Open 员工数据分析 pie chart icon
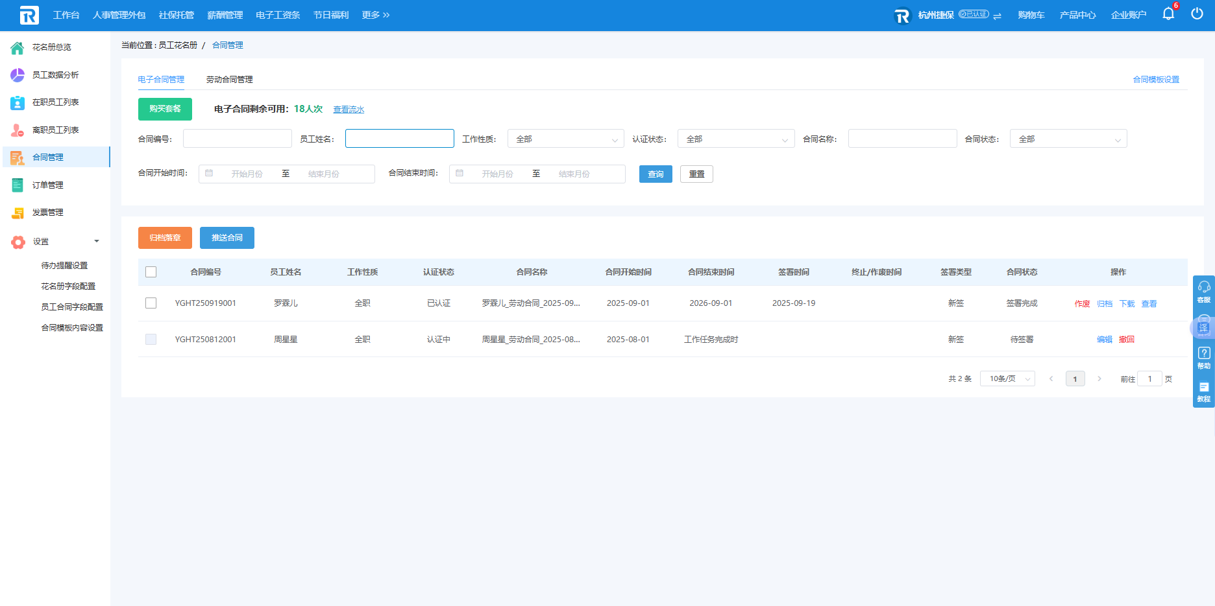 click(x=18, y=75)
